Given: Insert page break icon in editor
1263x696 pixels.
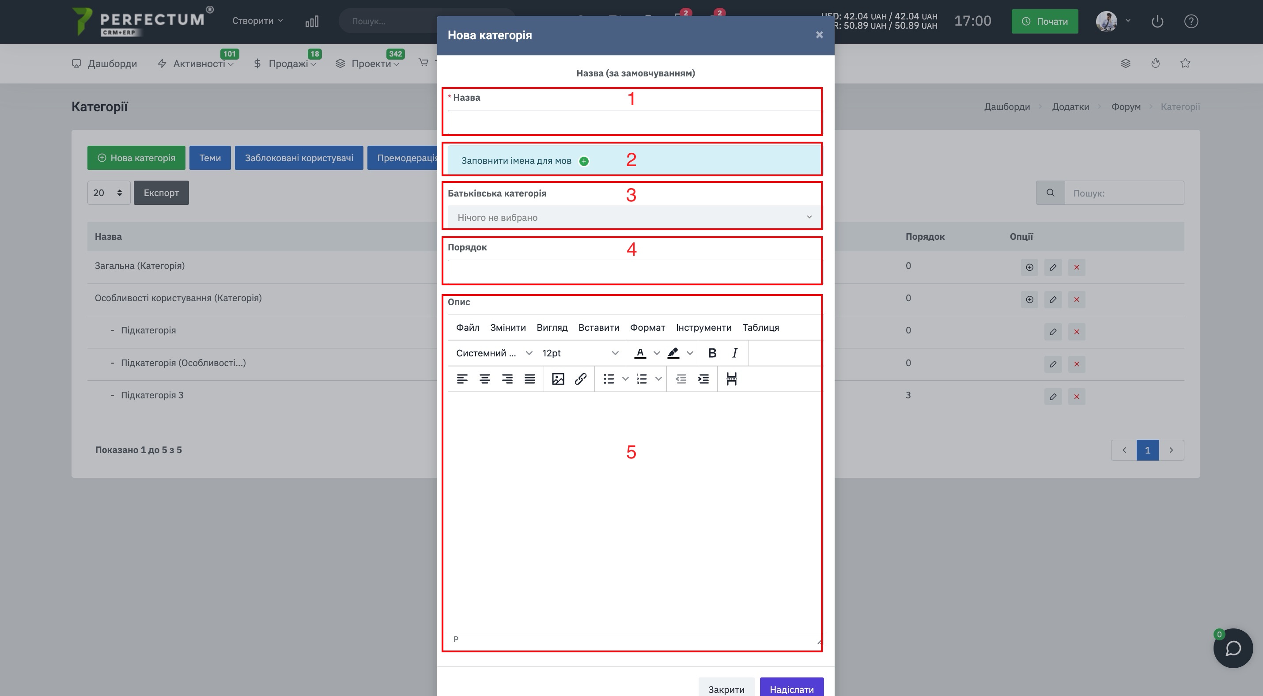Looking at the screenshot, I should (x=731, y=379).
